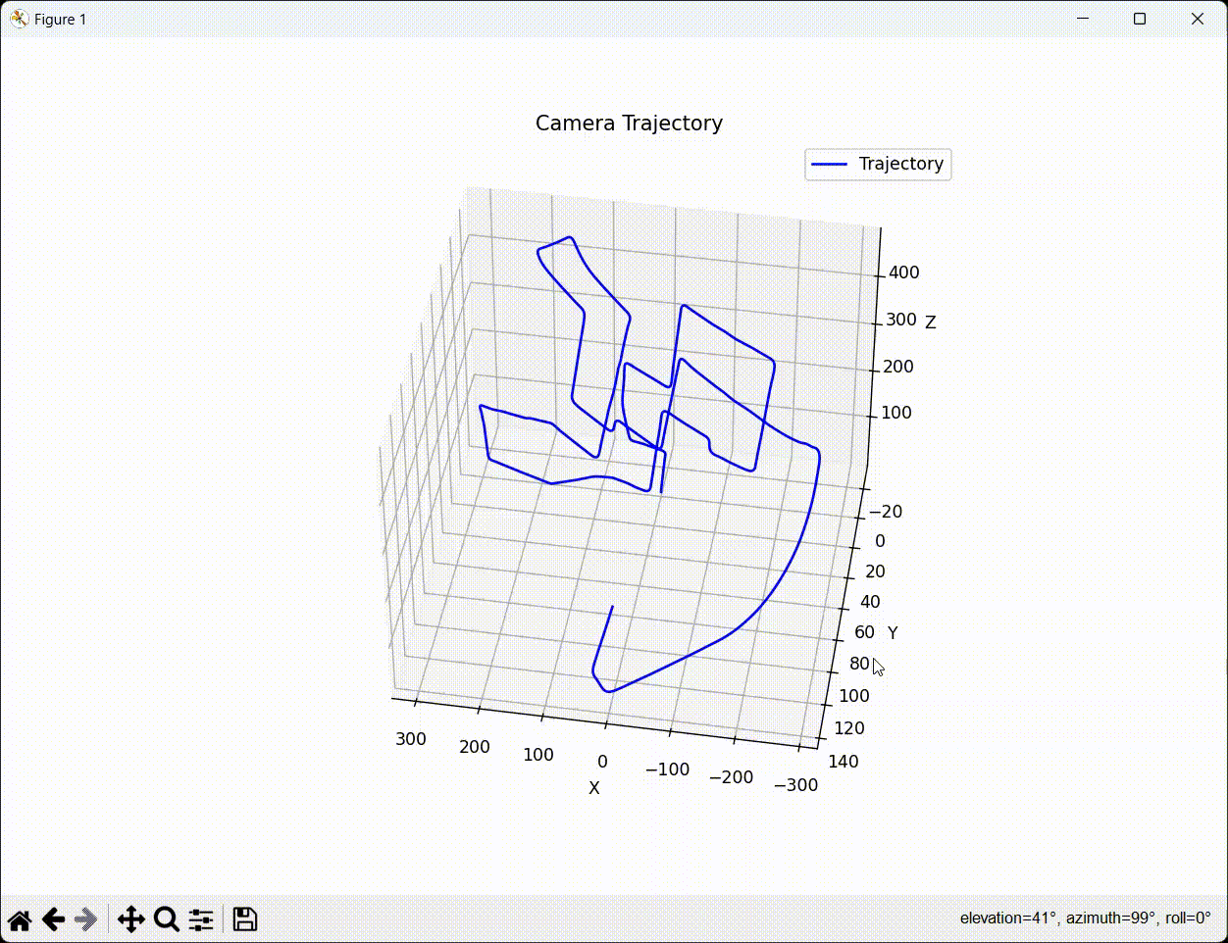Toggle the Pan tool with four-way arrows
The image size is (1228, 943).
click(130, 919)
